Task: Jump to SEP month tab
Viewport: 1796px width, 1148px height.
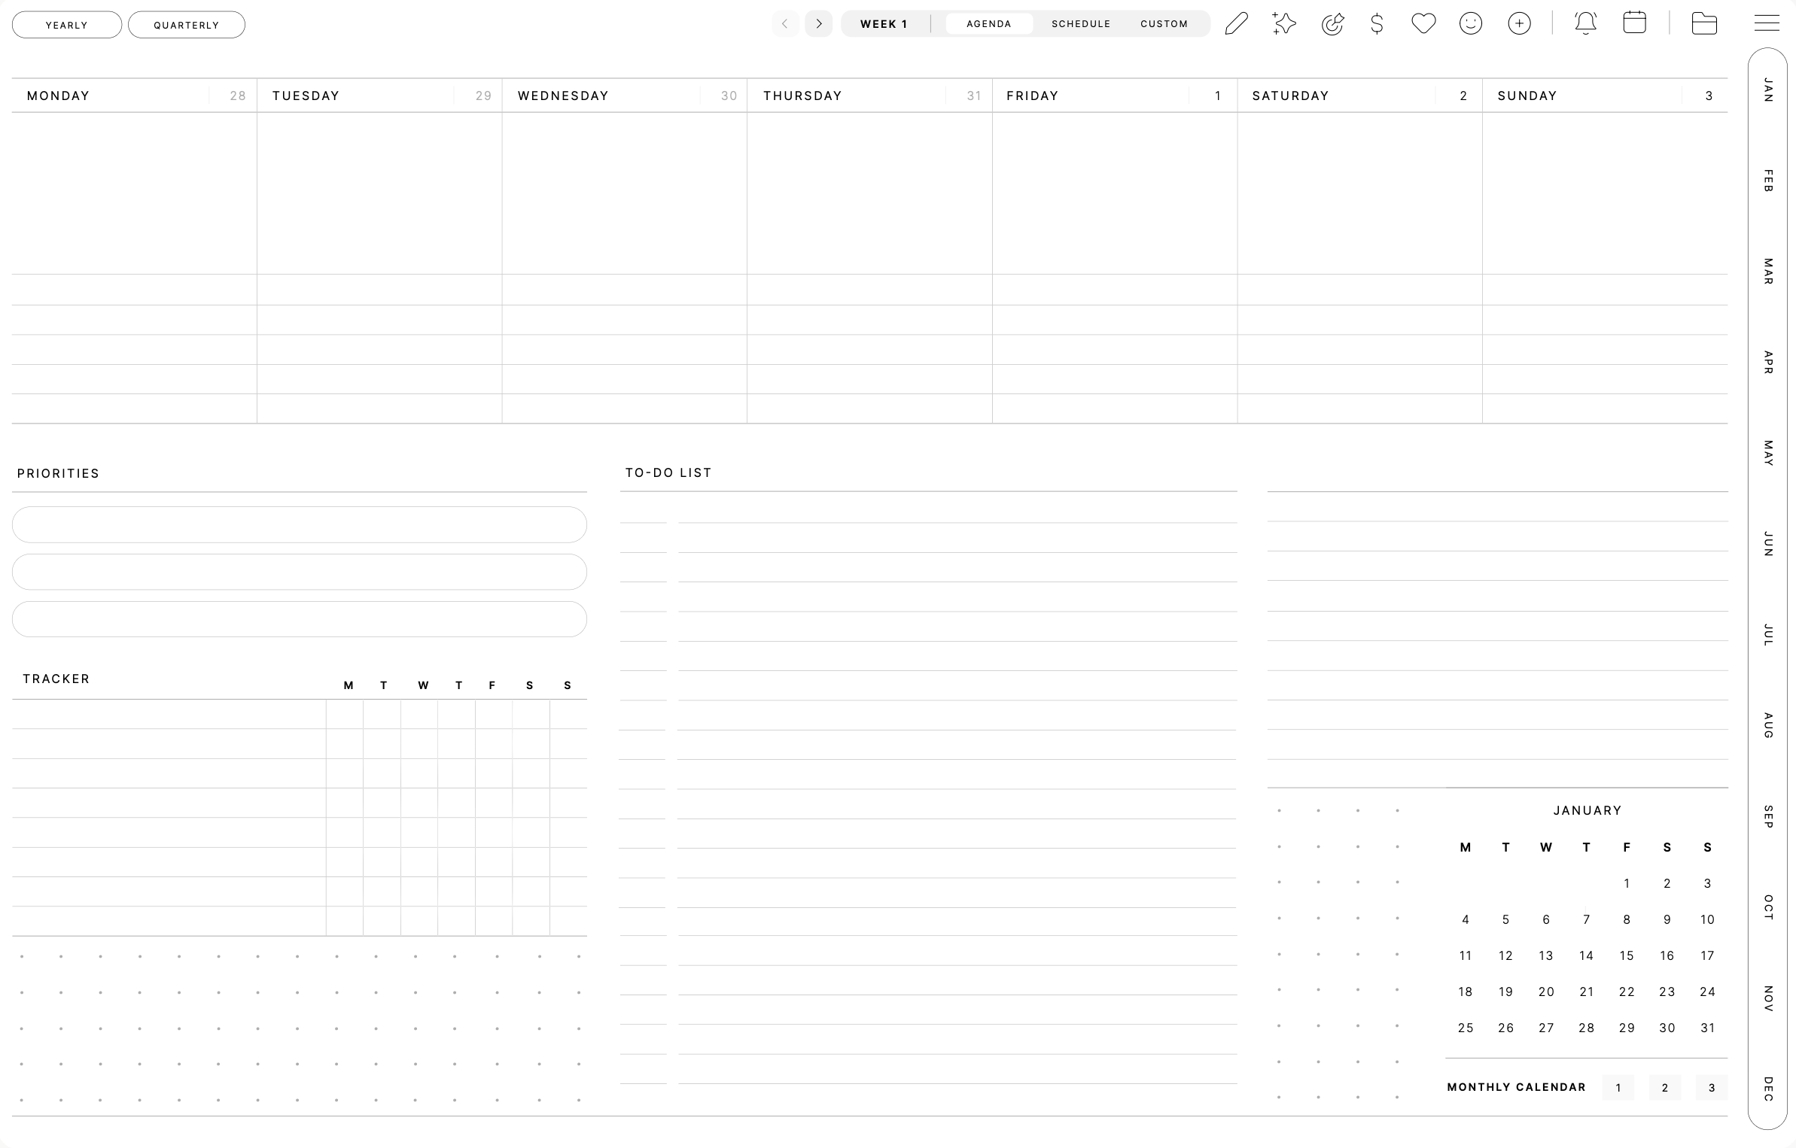Action: click(x=1768, y=817)
